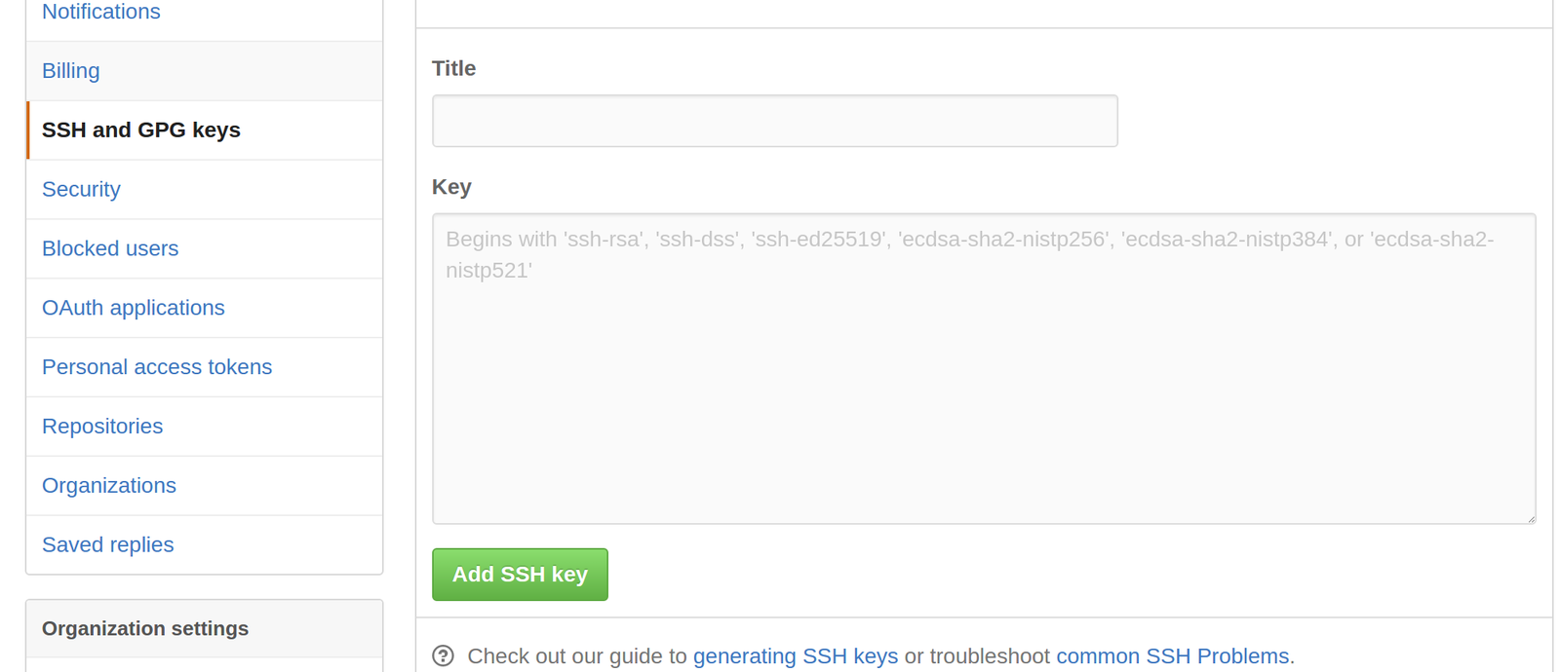Open the common SSH Problems link
1560x672 pixels.
(x=1172, y=656)
